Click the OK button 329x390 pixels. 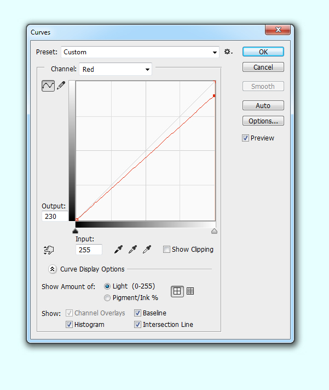tap(263, 52)
